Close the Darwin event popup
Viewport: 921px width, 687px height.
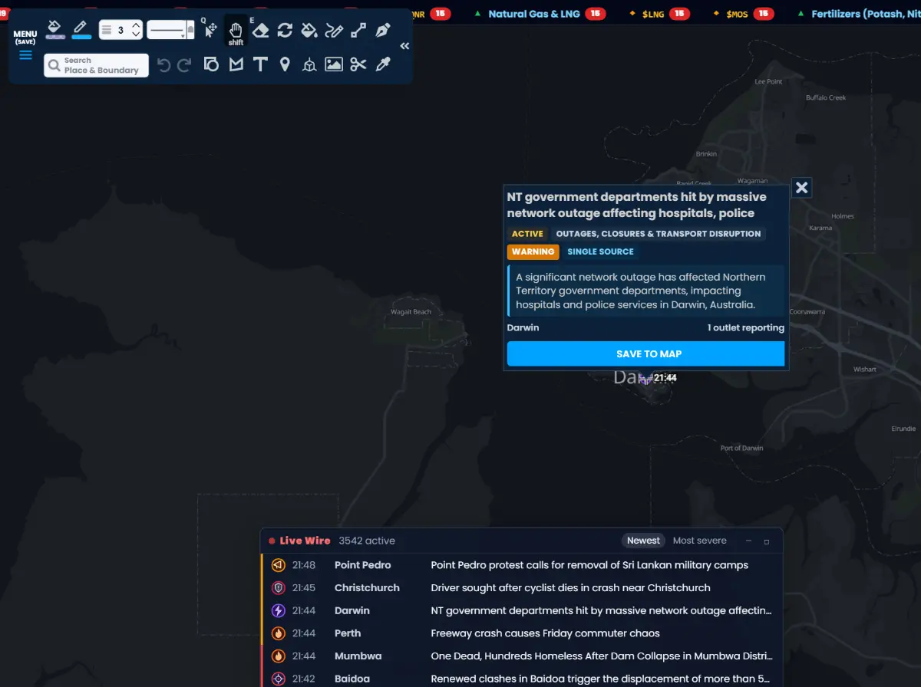coord(801,187)
